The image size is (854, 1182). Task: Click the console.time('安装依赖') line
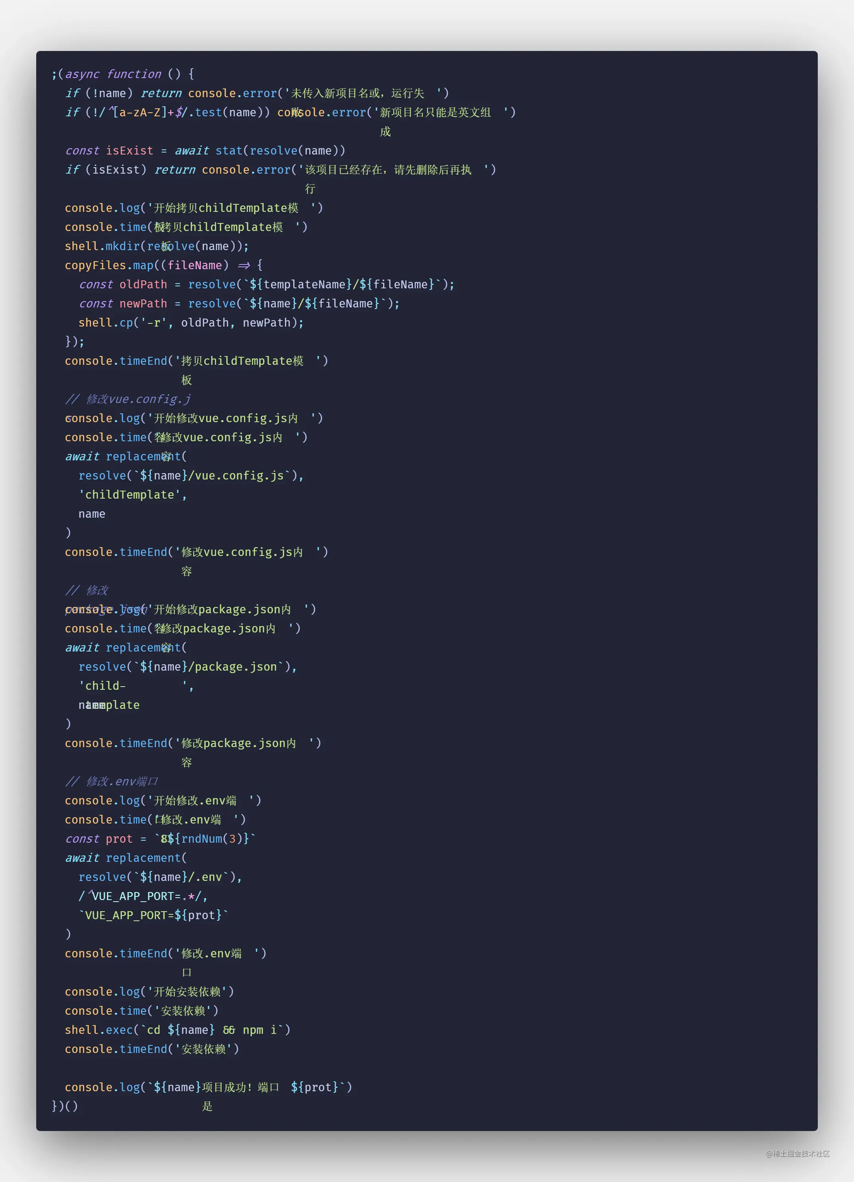point(142,1010)
